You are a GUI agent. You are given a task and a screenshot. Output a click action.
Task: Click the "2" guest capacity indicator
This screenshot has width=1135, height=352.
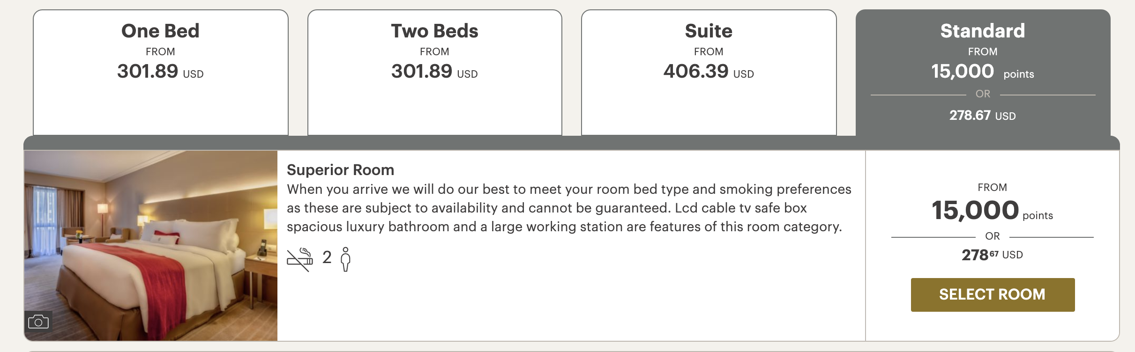click(x=327, y=258)
